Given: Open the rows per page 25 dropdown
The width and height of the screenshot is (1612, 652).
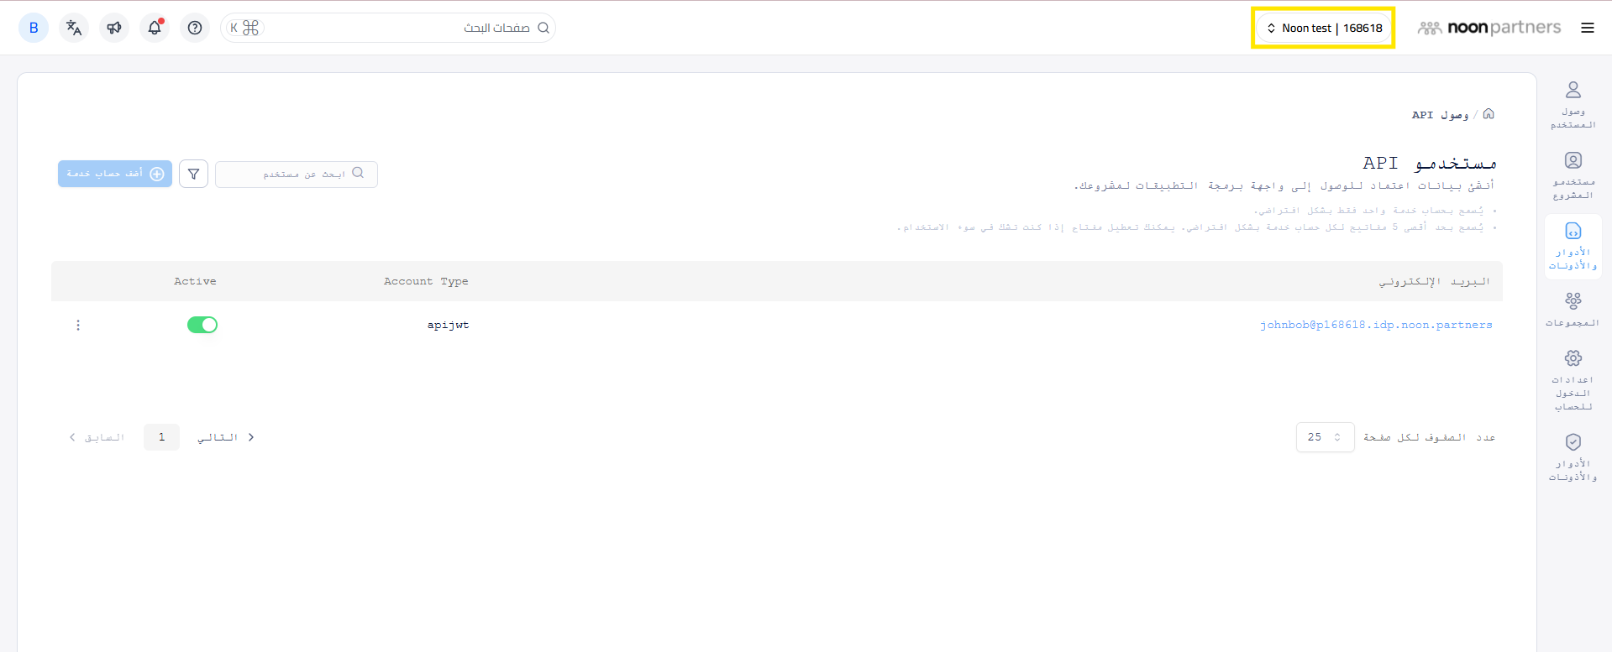Looking at the screenshot, I should [x=1325, y=437].
